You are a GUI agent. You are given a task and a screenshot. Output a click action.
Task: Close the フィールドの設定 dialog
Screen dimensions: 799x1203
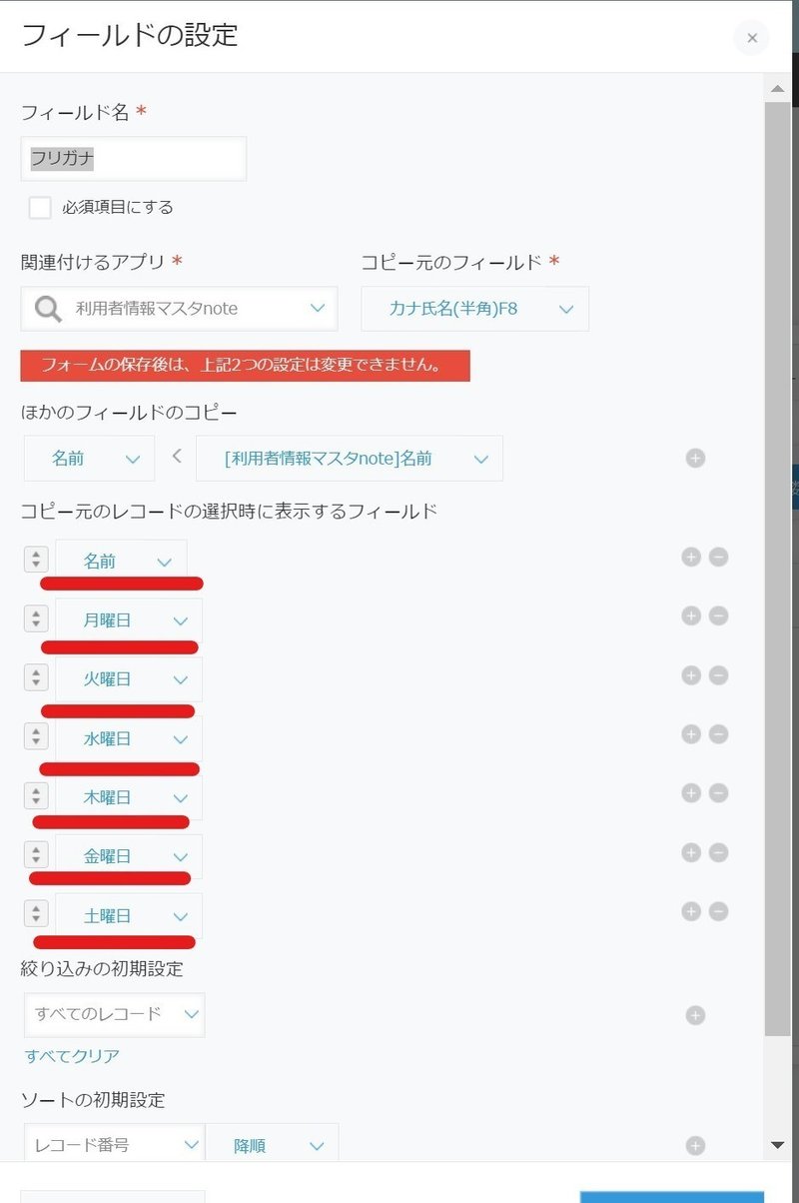(x=752, y=38)
